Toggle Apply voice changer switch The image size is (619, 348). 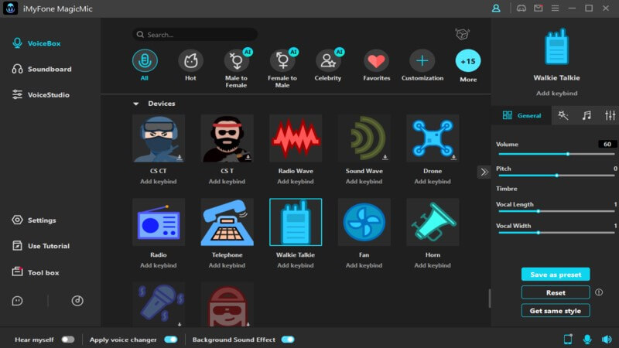pos(171,339)
